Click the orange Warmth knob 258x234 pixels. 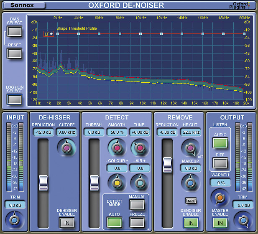click(x=220, y=198)
